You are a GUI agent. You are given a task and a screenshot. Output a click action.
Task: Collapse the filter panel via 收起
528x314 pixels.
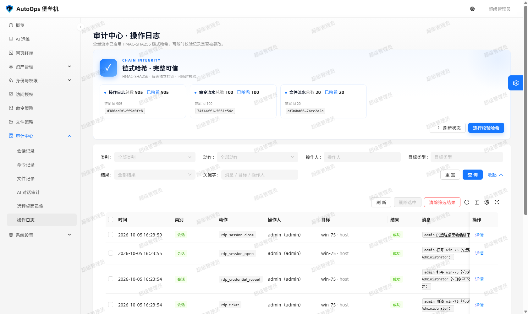coord(495,175)
